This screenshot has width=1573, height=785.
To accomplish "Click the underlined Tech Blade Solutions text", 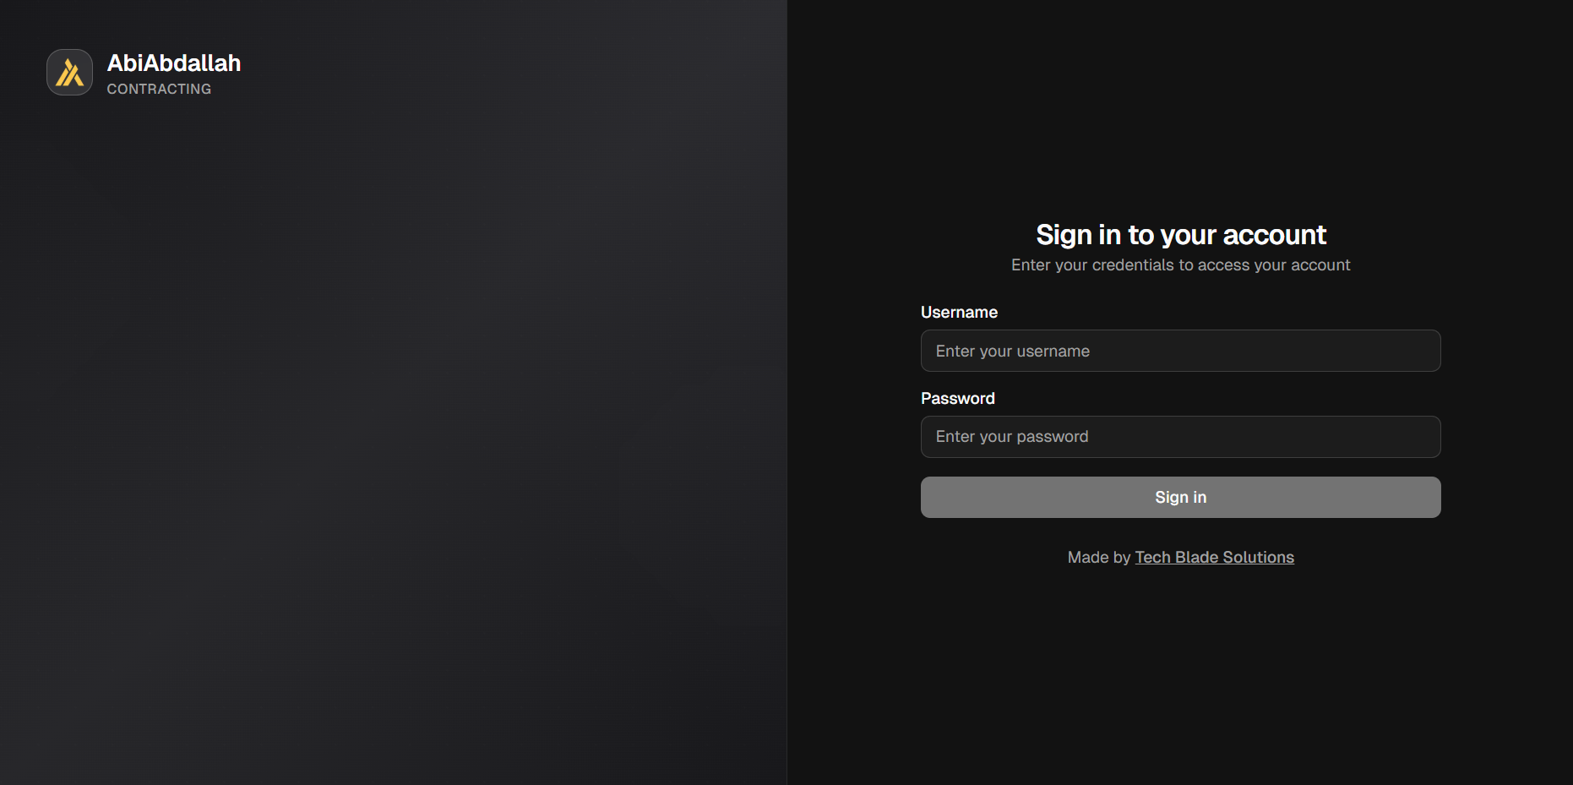I will pyautogui.click(x=1214, y=557).
